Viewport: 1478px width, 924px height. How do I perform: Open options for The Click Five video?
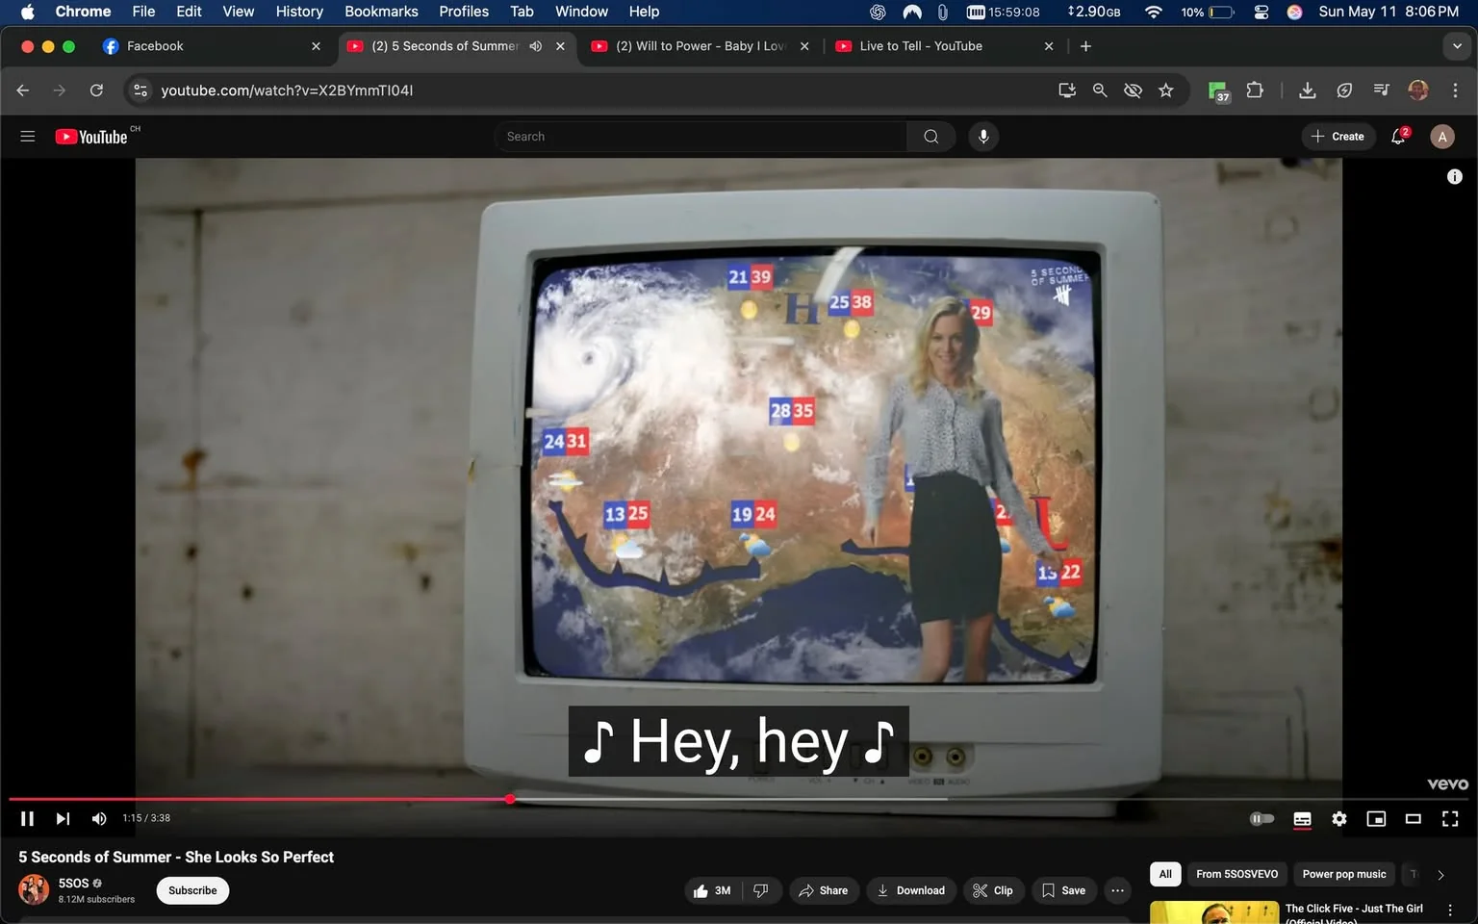tap(1450, 911)
